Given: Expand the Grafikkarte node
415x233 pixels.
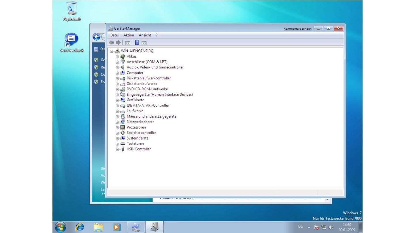Looking at the screenshot, I should [x=117, y=100].
